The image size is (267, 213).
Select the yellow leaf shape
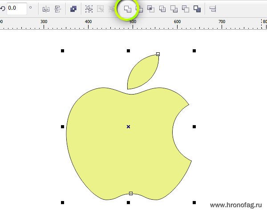click(x=143, y=72)
